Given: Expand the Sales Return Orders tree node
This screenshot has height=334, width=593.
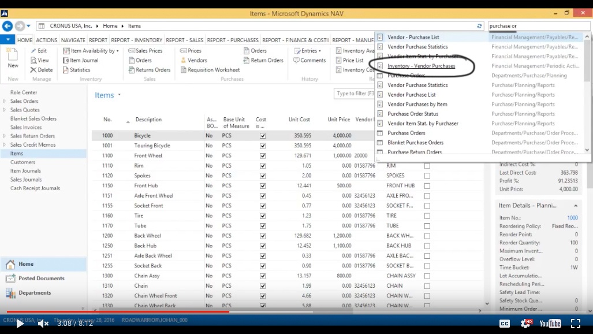Looking at the screenshot, I should tap(5, 136).
